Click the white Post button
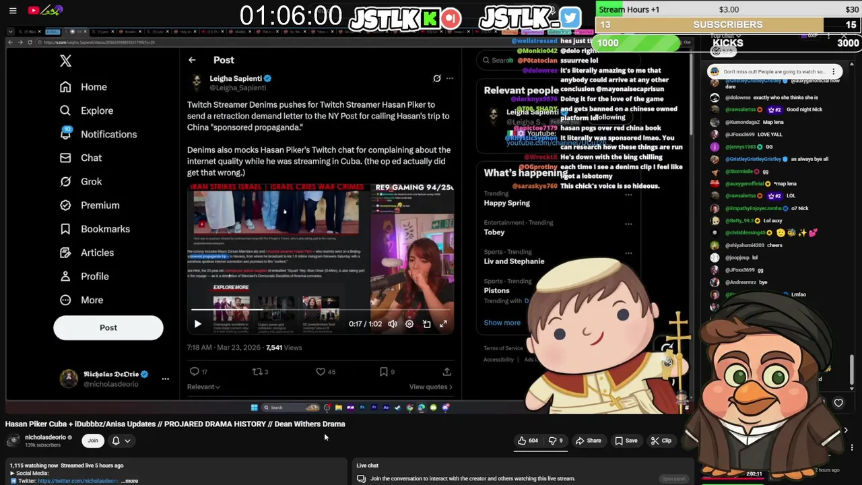Viewport: 862px width, 485px height. tap(108, 327)
